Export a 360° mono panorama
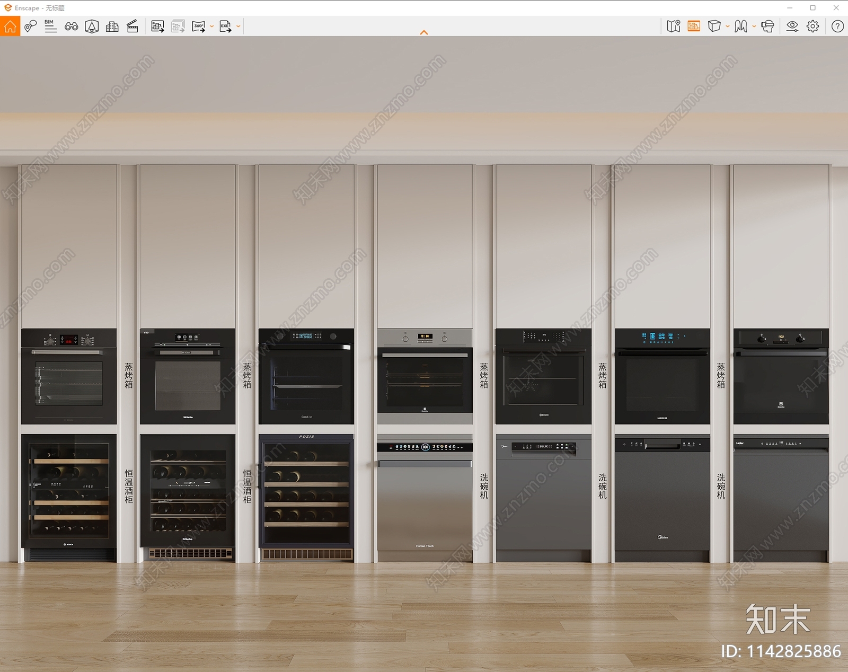The width and height of the screenshot is (848, 672). [x=199, y=26]
